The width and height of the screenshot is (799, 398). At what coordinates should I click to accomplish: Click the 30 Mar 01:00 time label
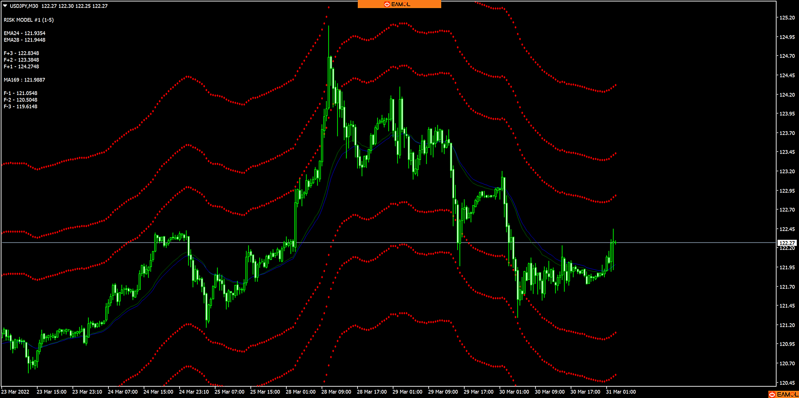click(x=514, y=392)
